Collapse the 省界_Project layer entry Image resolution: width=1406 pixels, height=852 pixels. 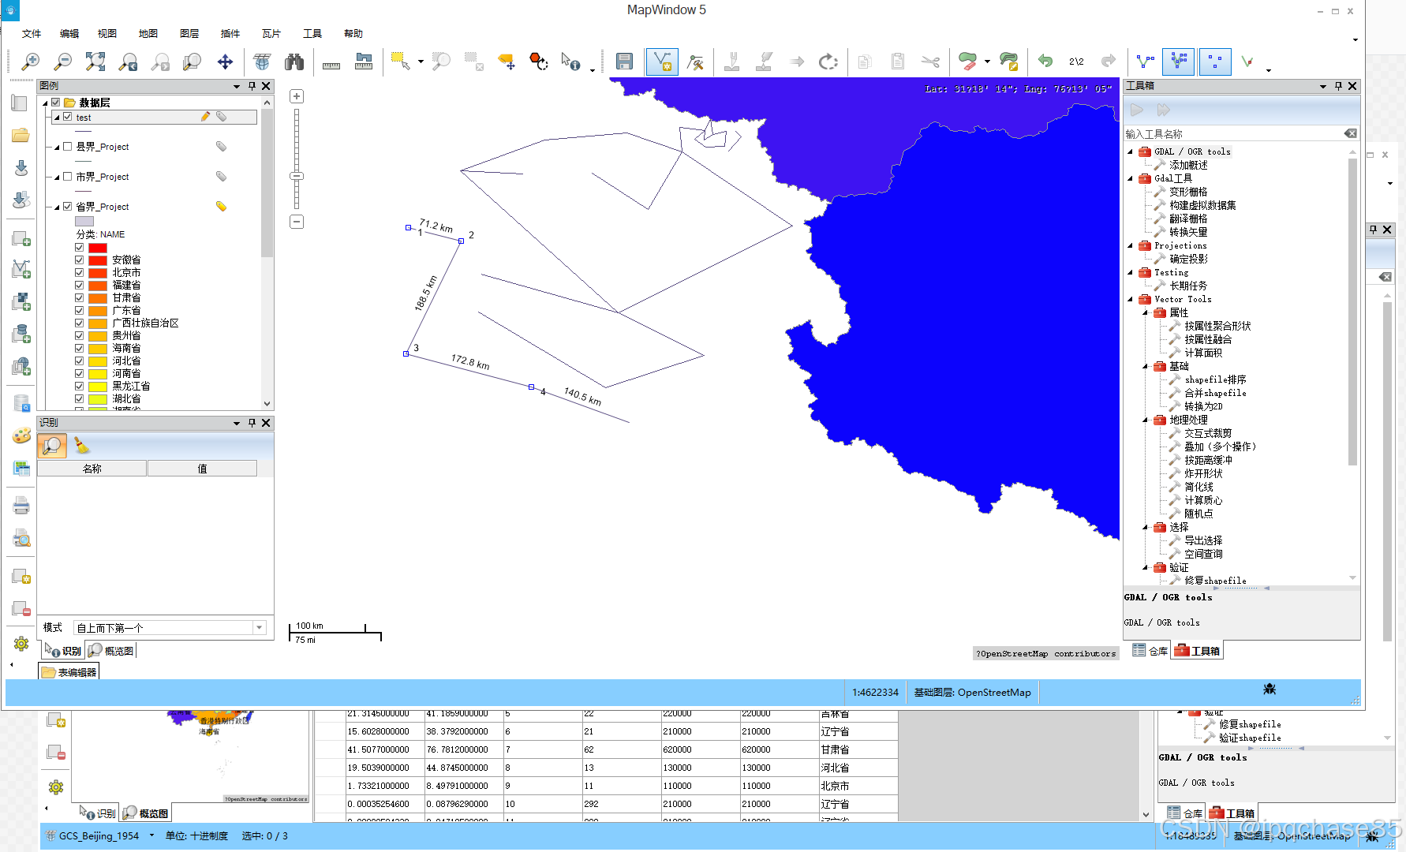56,206
